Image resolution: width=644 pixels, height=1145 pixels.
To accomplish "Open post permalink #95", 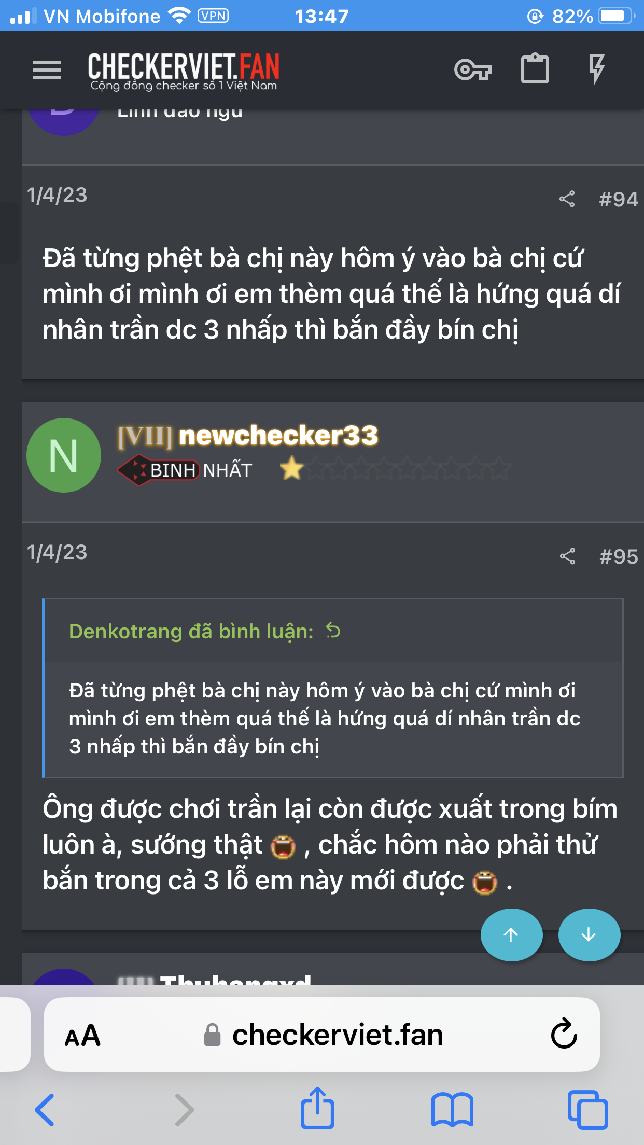I will pos(618,557).
